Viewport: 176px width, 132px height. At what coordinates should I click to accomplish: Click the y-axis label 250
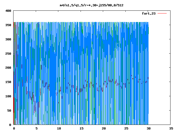(x=8, y=54)
